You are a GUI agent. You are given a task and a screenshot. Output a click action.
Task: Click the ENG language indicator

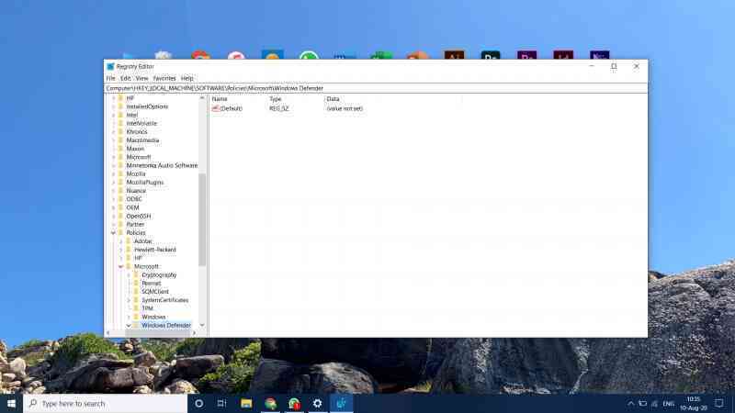669,404
